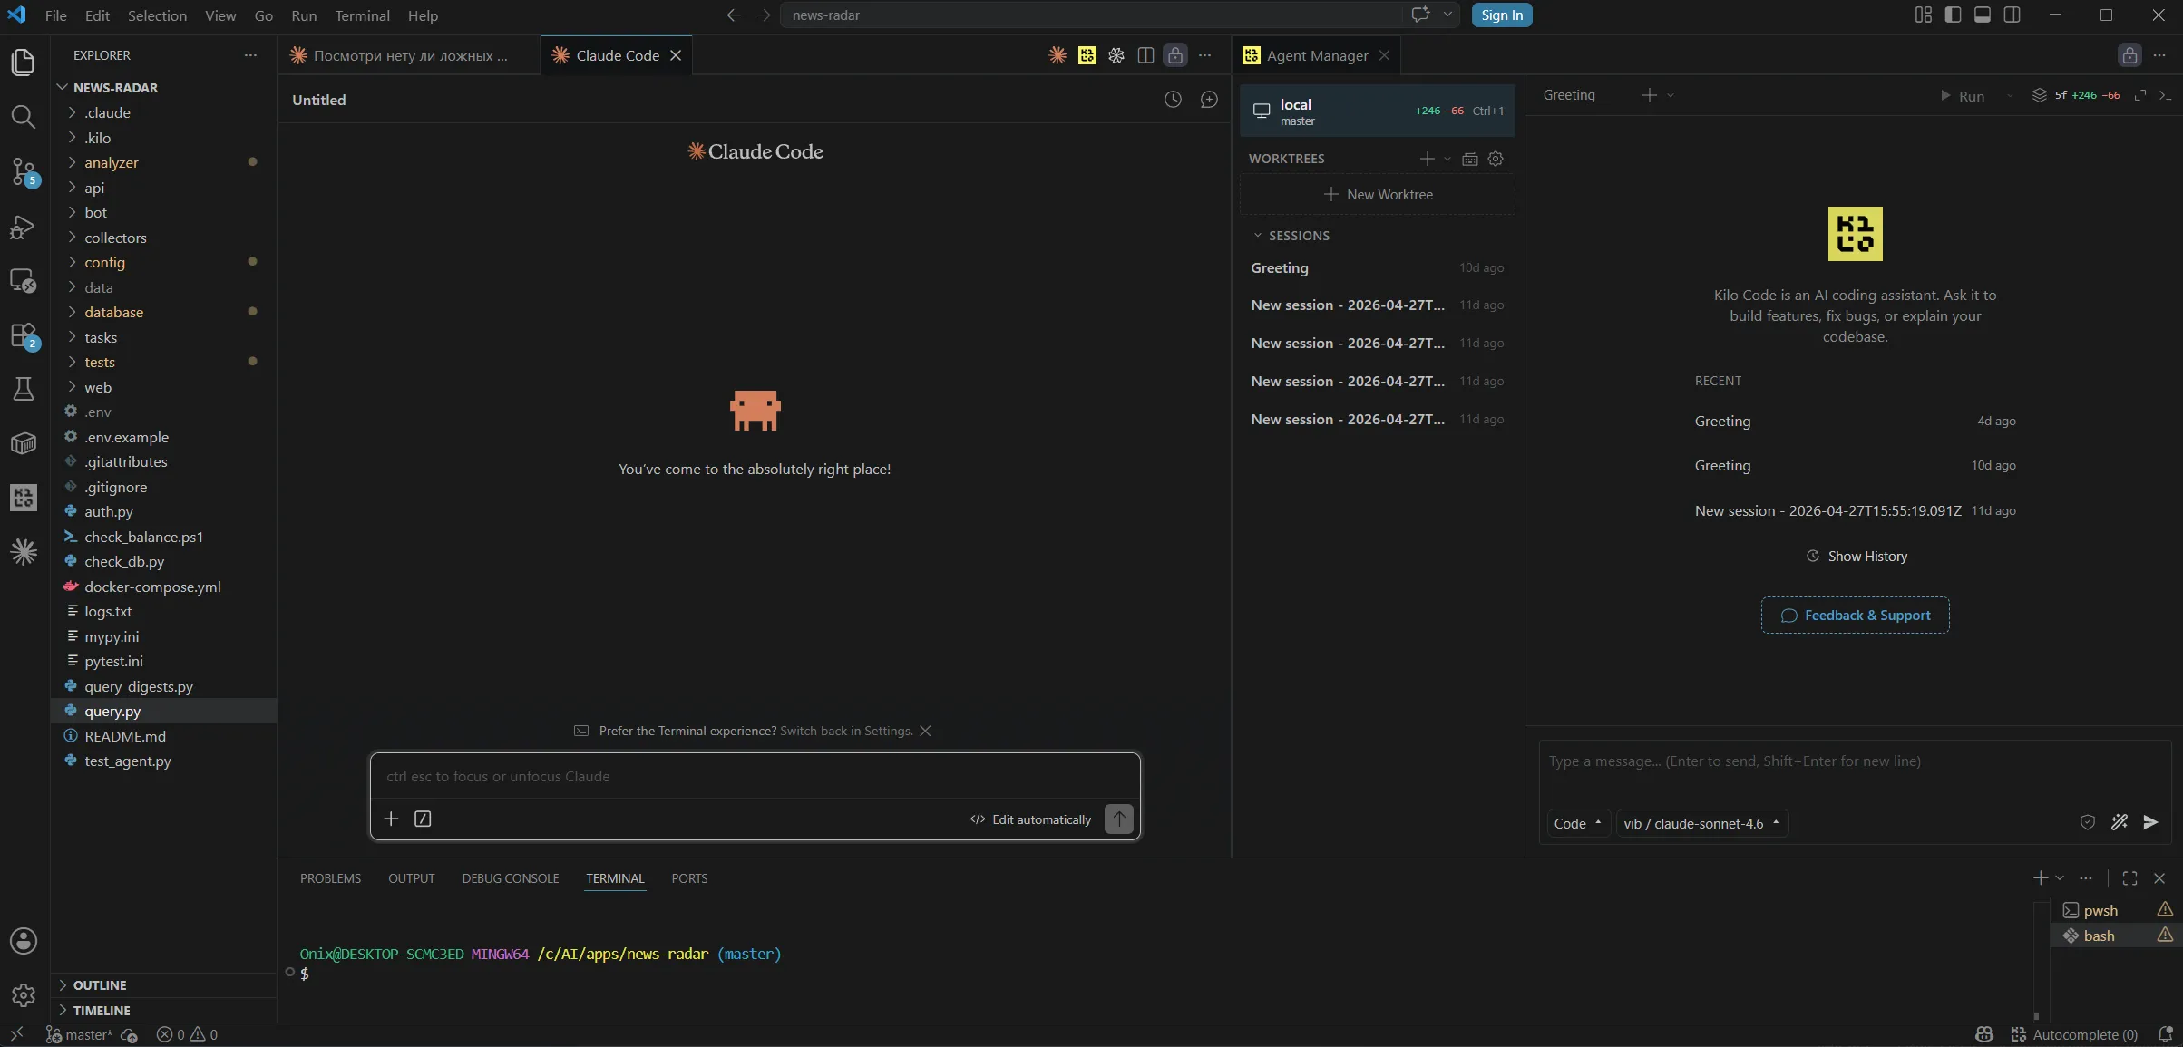Viewport: 2183px width, 1047px height.
Task: Open Kilo Code icon in activity bar
Action: (x=24, y=498)
